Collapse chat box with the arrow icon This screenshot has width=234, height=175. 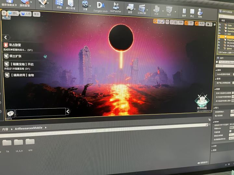(68, 111)
